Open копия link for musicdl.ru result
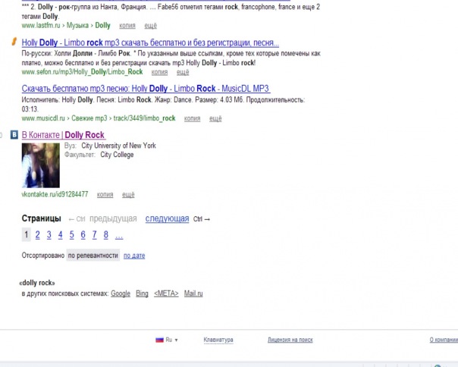 click(192, 118)
